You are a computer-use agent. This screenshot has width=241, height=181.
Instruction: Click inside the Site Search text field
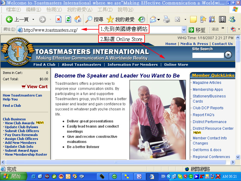pos(208,55)
